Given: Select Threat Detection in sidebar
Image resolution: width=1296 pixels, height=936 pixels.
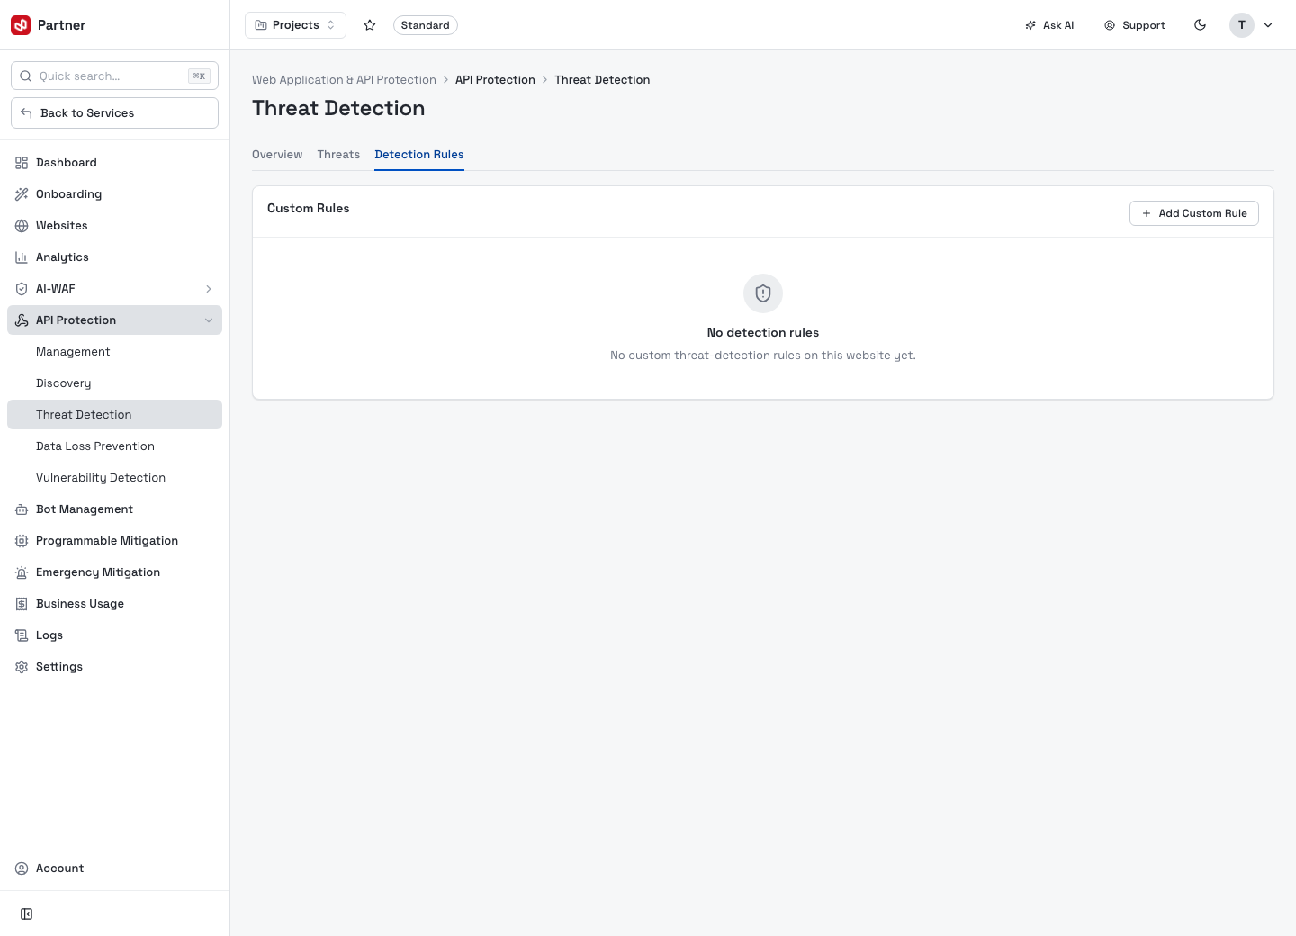Looking at the screenshot, I should coord(114,415).
